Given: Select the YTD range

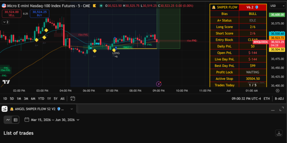Looking at the screenshot, I should 41,99.
